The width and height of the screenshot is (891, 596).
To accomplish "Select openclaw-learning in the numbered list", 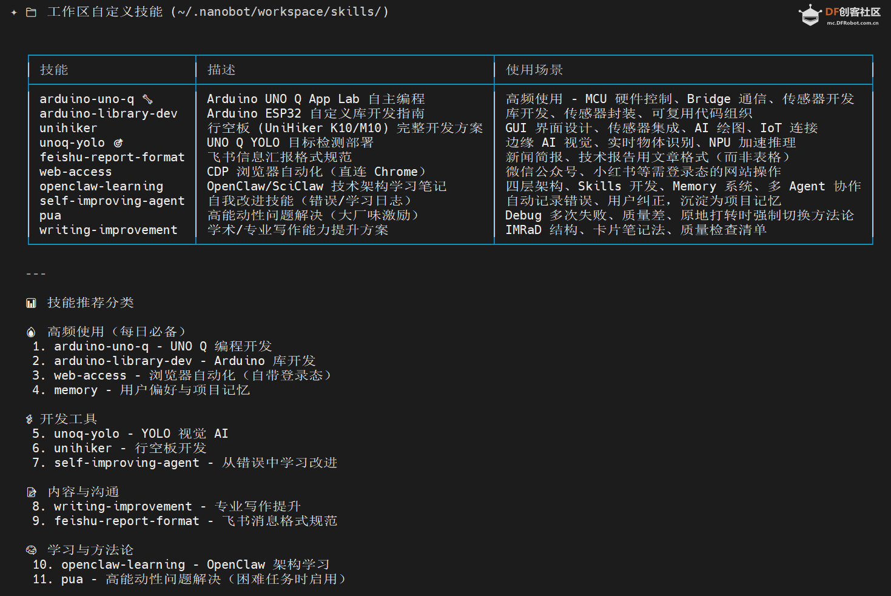I will tap(123, 564).
